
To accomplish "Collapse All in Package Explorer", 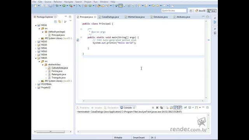I will [x=55, y=22].
